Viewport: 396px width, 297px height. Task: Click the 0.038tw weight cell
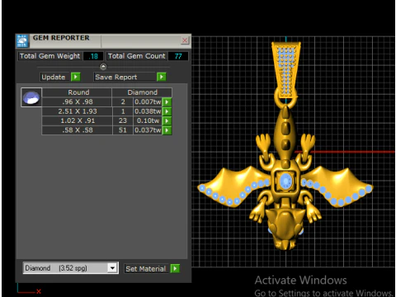point(148,111)
